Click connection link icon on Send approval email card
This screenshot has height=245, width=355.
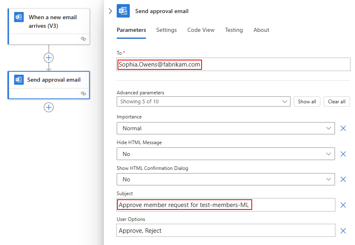tap(83, 94)
